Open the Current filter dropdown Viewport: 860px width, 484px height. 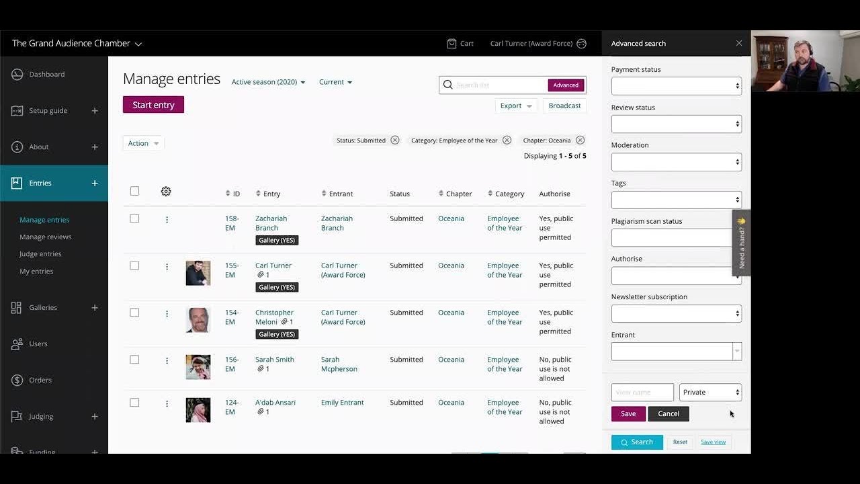(335, 82)
